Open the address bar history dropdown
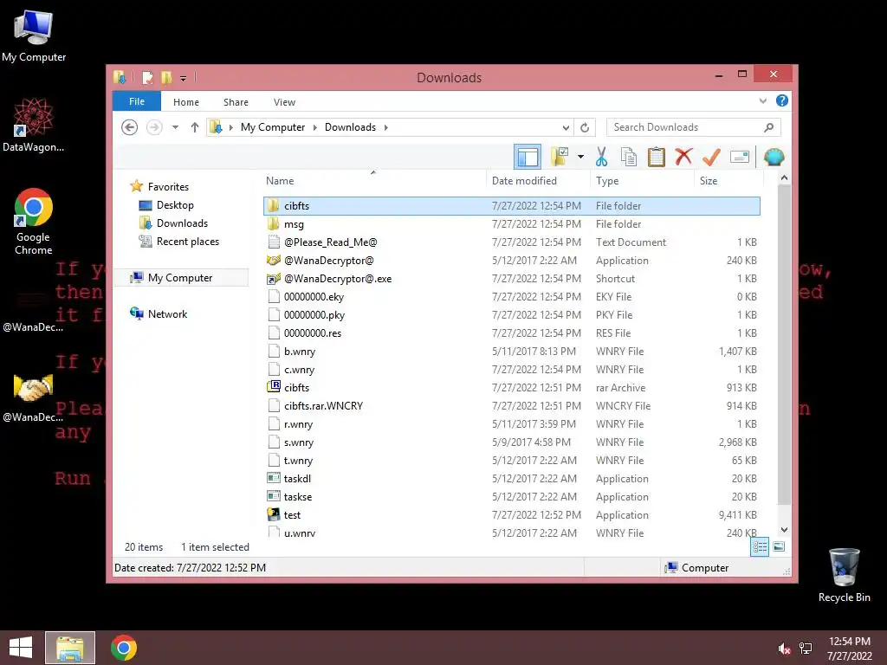The image size is (887, 665). 565,128
